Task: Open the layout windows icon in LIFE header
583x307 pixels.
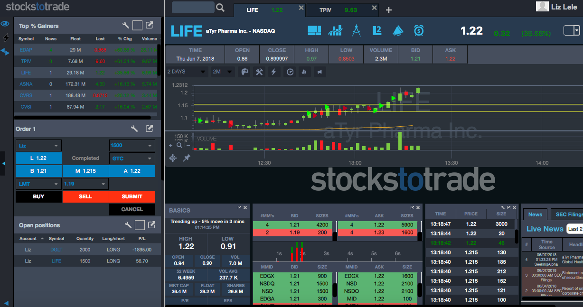Action: click(314, 31)
